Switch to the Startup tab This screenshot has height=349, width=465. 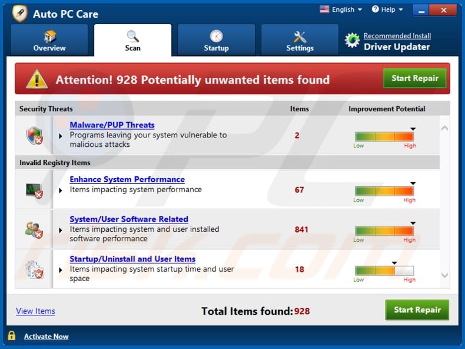click(x=216, y=40)
